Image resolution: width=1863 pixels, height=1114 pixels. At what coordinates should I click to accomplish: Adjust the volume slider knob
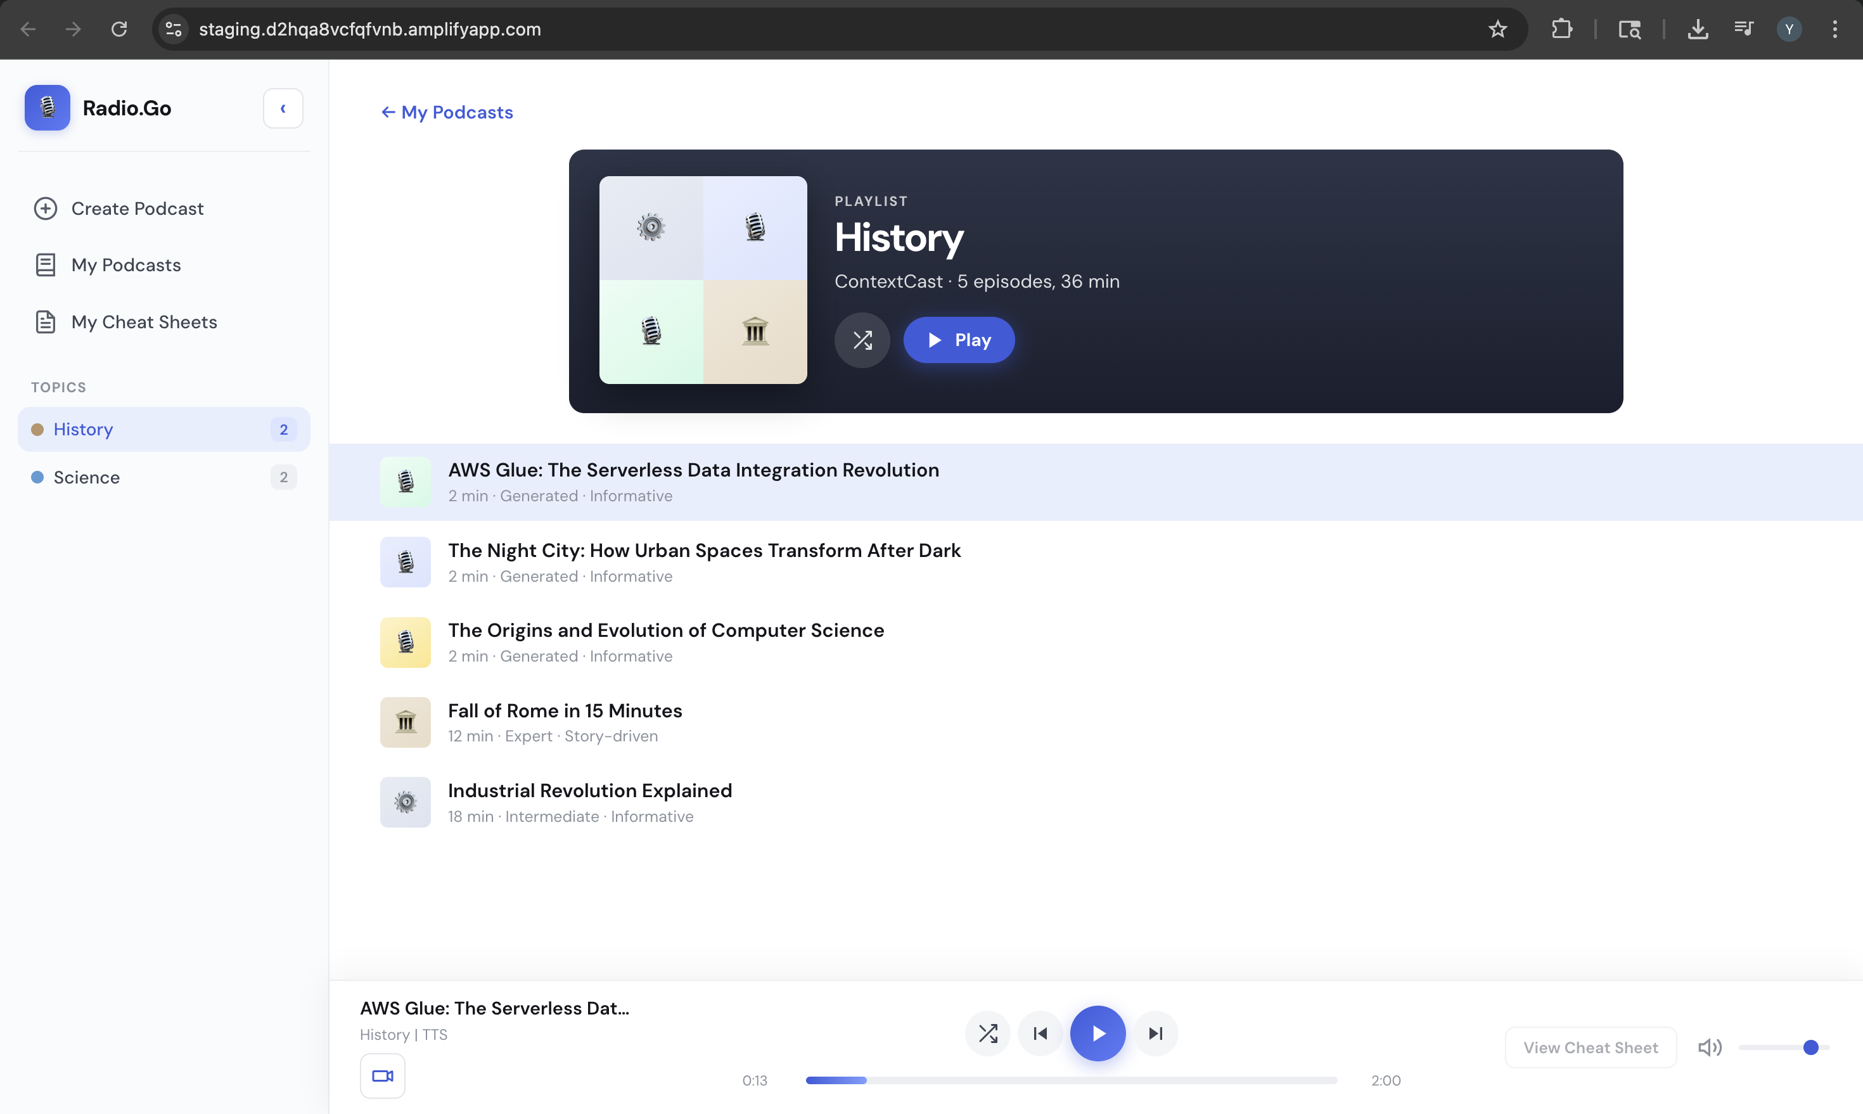(x=1810, y=1047)
